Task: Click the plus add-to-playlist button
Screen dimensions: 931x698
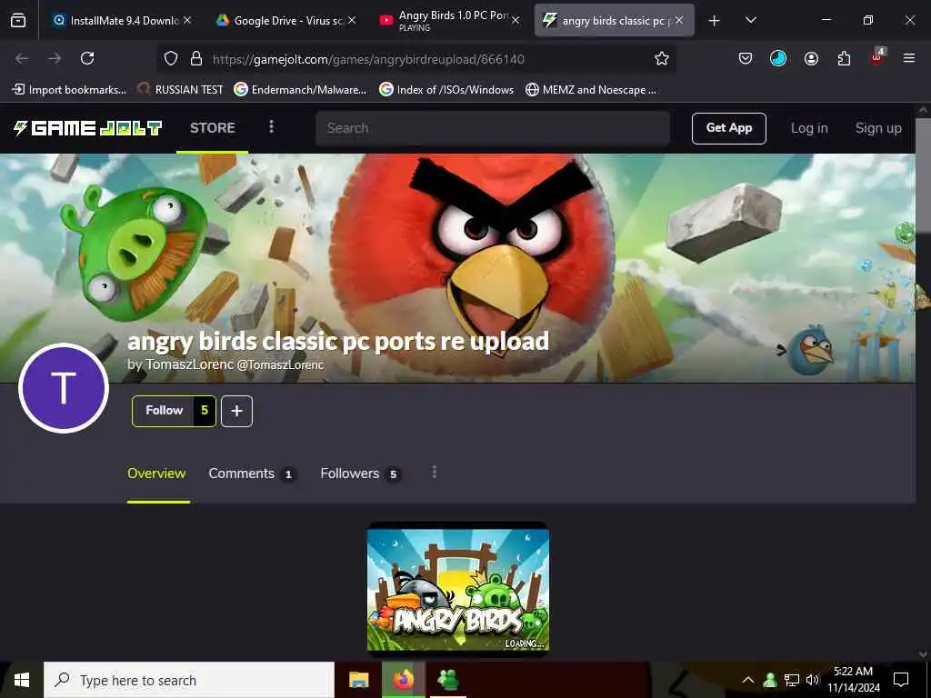Action: [x=236, y=411]
